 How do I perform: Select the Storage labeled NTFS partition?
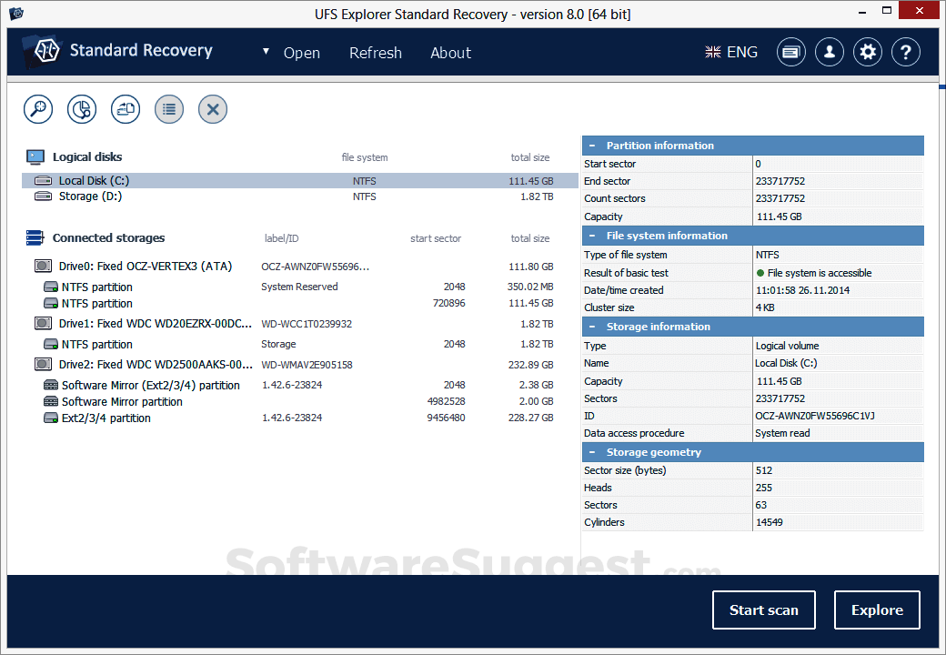click(x=300, y=344)
